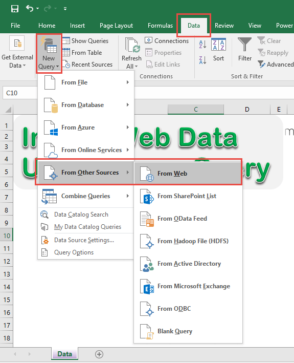This screenshot has height=363, width=294.
Task: Open the Page Layout tab
Action: pyautogui.click(x=116, y=26)
